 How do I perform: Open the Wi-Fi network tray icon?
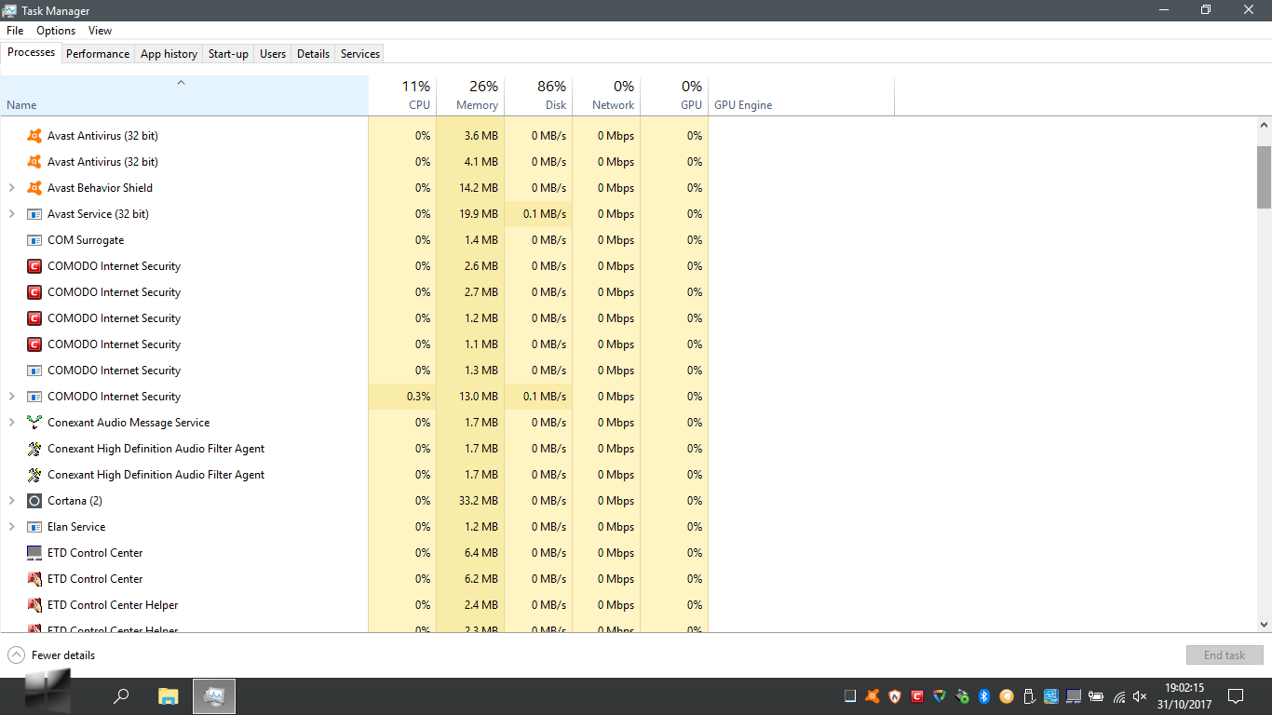tap(1118, 696)
